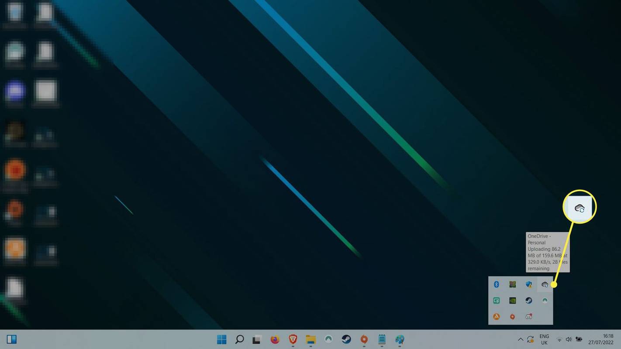Open Notepad from the taskbar

click(x=382, y=339)
